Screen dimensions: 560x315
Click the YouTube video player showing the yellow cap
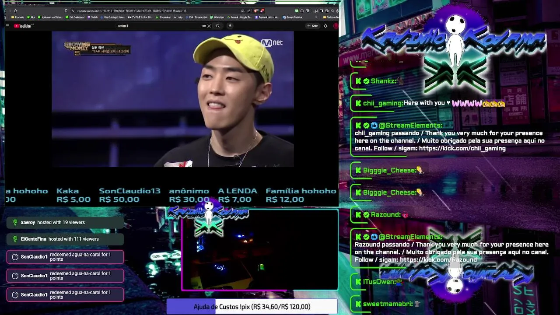click(173, 99)
